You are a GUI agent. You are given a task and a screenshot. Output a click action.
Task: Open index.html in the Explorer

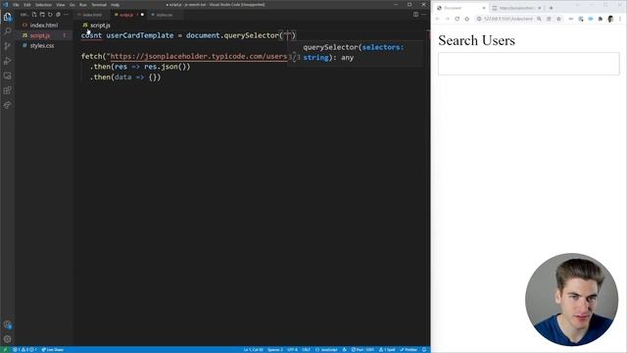pyautogui.click(x=44, y=25)
